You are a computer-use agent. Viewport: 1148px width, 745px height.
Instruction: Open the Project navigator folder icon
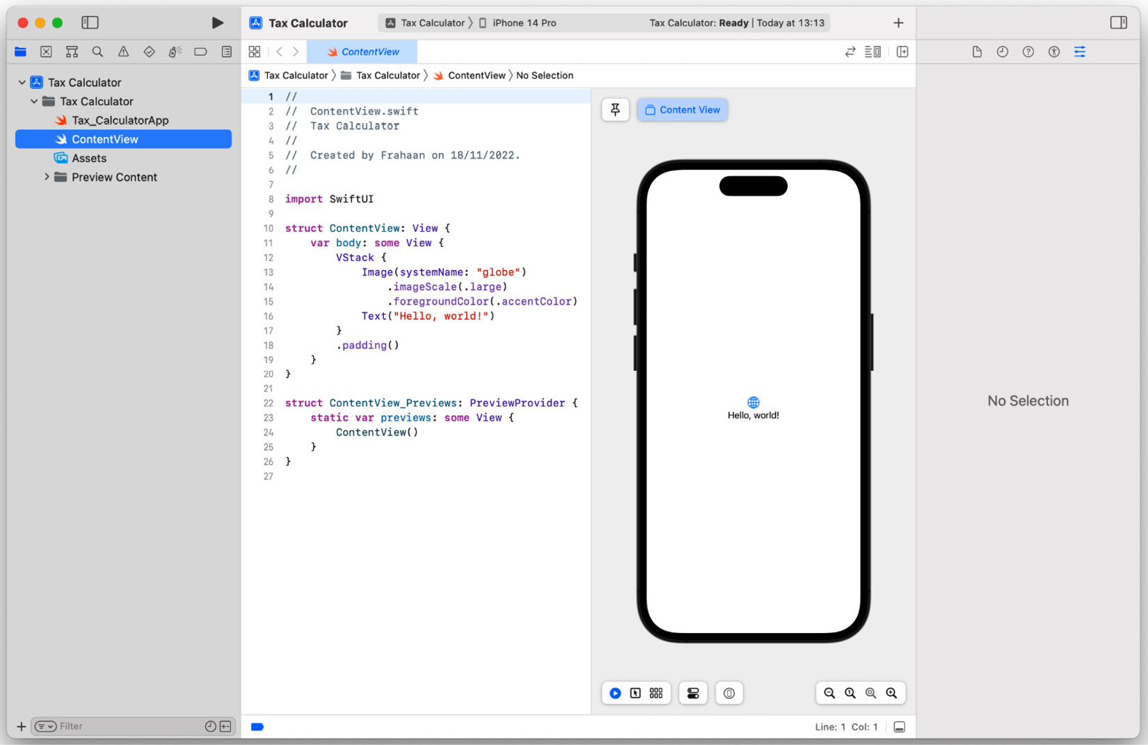(20, 51)
